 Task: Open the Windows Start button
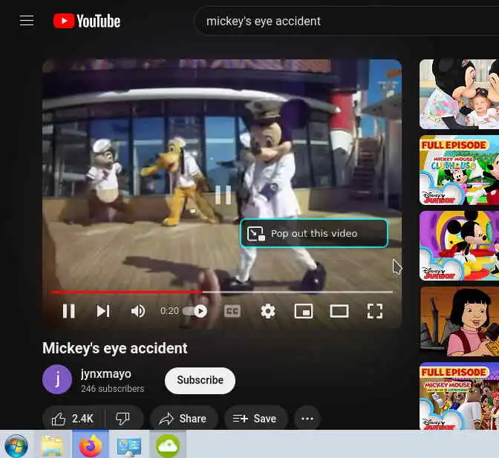(16, 445)
